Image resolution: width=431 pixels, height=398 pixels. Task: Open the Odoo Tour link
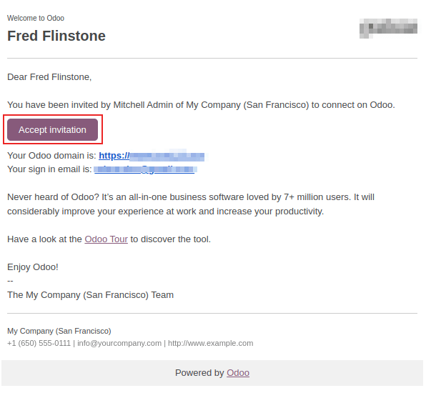pos(106,239)
